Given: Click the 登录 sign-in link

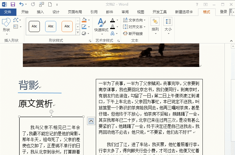Looking at the screenshot, I should [223, 12].
